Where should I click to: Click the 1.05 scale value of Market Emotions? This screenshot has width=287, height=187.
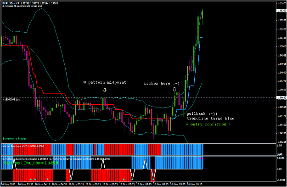pyautogui.click(x=279, y=146)
